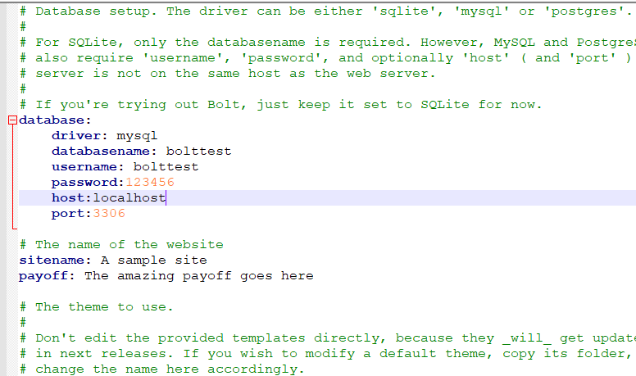Image resolution: width=636 pixels, height=376 pixels.
Task: Click the 'payoff:' key
Action: pos(47,276)
